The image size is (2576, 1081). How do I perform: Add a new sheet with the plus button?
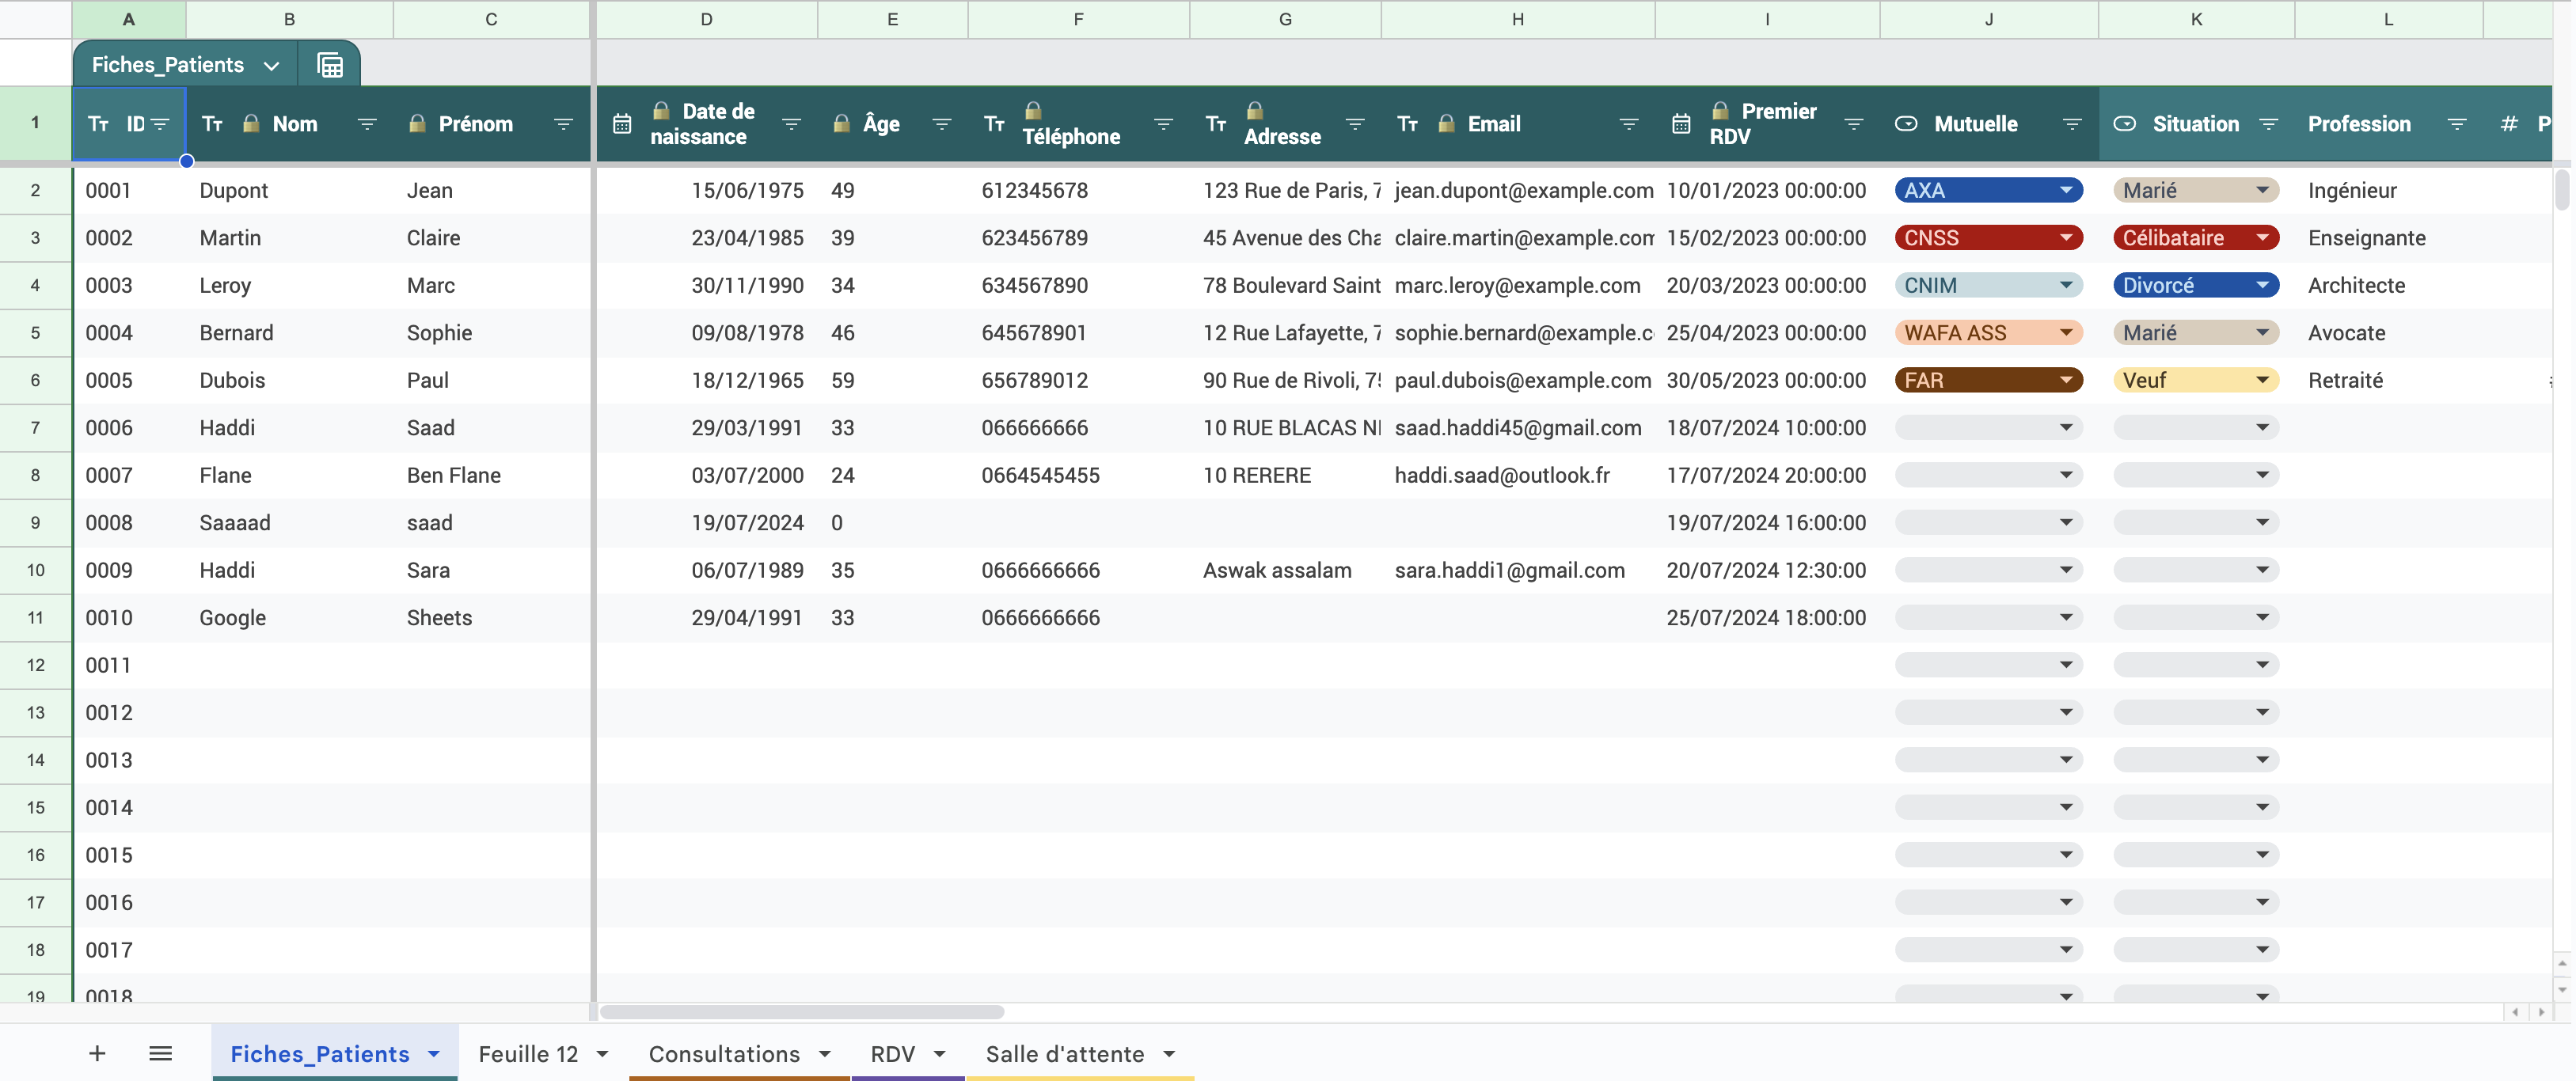(x=97, y=1053)
